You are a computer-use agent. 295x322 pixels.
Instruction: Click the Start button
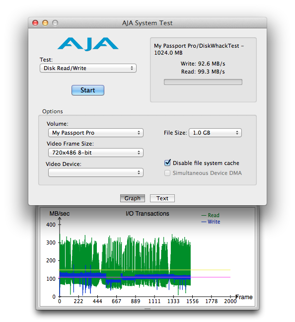click(88, 90)
